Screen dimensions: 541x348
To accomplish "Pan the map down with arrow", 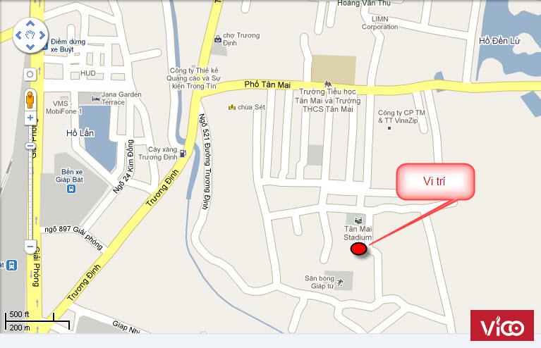I will 30,46.
